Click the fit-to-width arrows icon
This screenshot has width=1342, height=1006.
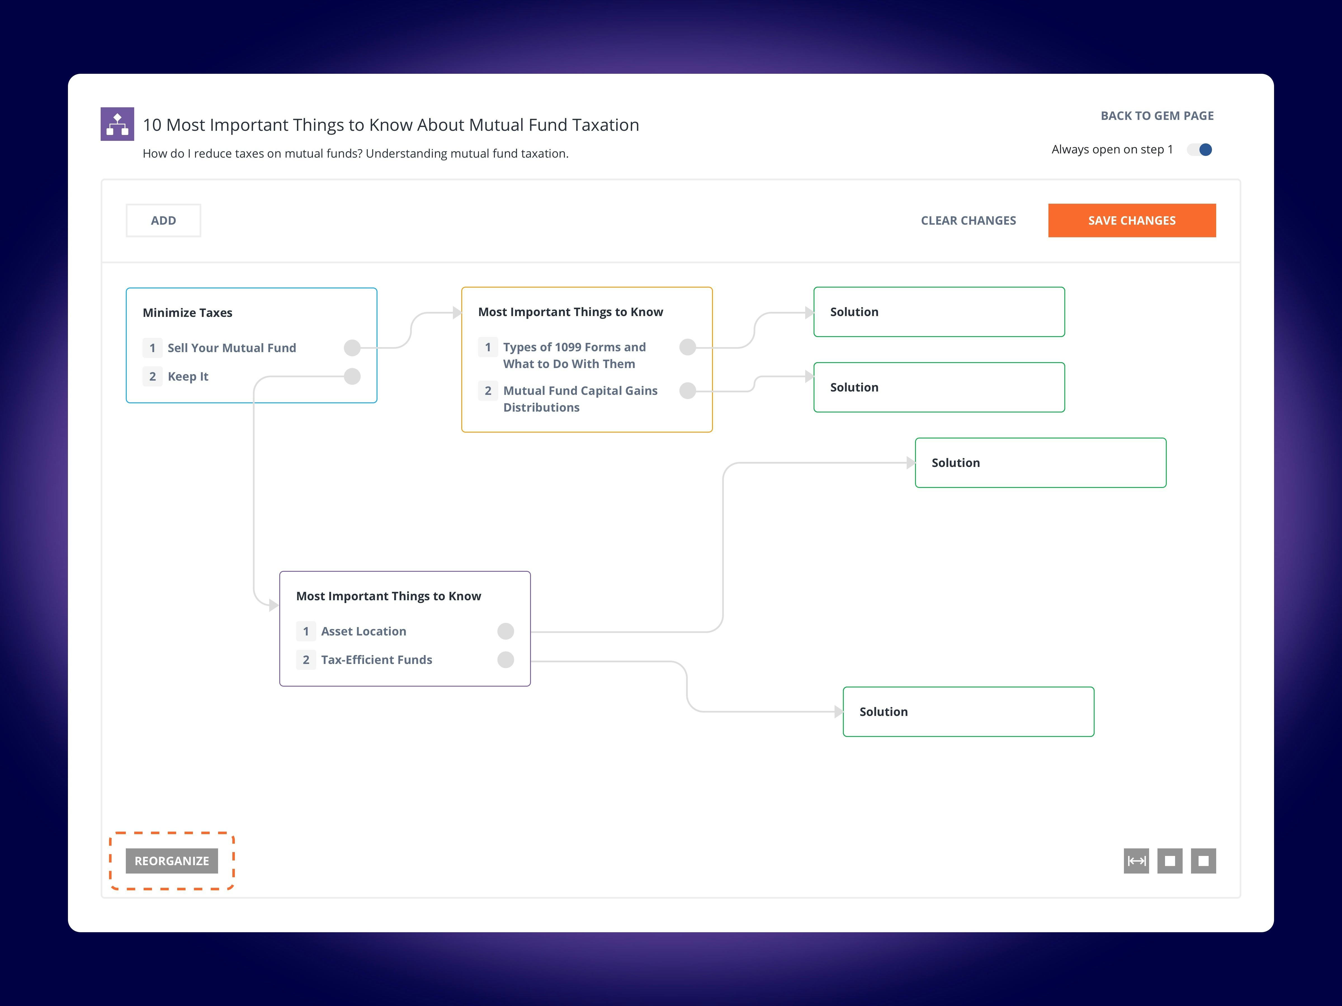1136,860
